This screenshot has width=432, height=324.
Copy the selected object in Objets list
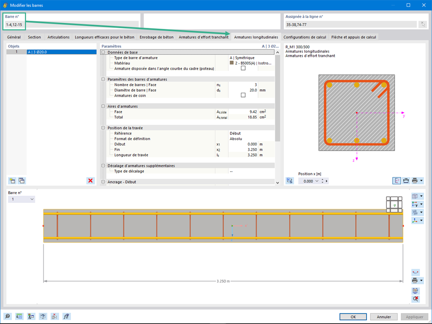click(22, 181)
